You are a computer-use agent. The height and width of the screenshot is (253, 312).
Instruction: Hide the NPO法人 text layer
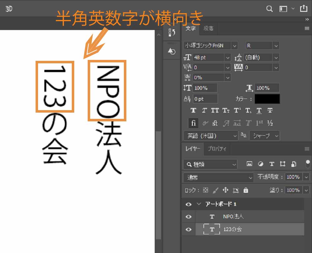tap(188, 217)
